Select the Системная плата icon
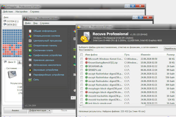This screenshot has height=117, width=176. (30, 51)
